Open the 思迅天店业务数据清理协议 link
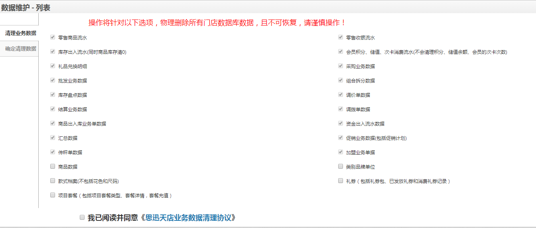This screenshot has height=228, width=536. coord(188,218)
